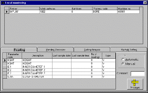This screenshot has width=148, height=93.
Task: Select INNER DIAMETER 1 description cell
Action: click(37, 67)
